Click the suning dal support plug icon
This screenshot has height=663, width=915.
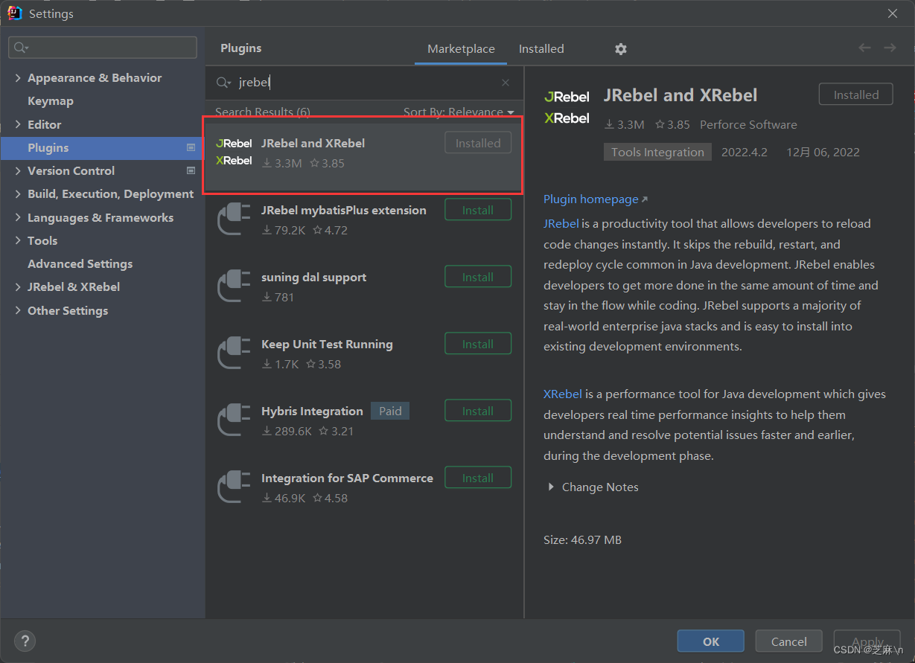click(234, 286)
